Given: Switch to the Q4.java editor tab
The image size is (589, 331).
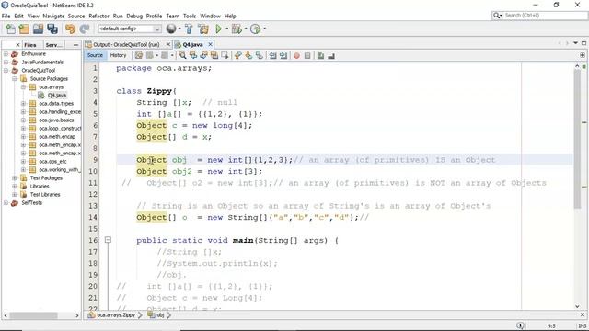Looking at the screenshot, I should point(192,44).
